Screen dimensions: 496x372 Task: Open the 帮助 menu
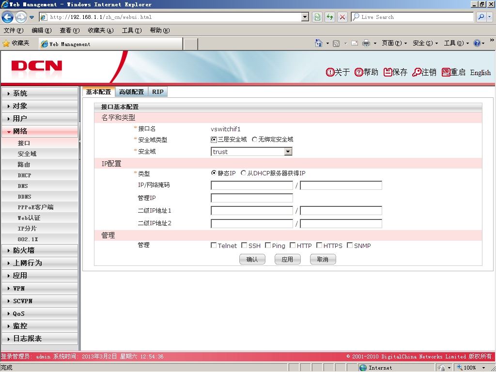[160, 31]
